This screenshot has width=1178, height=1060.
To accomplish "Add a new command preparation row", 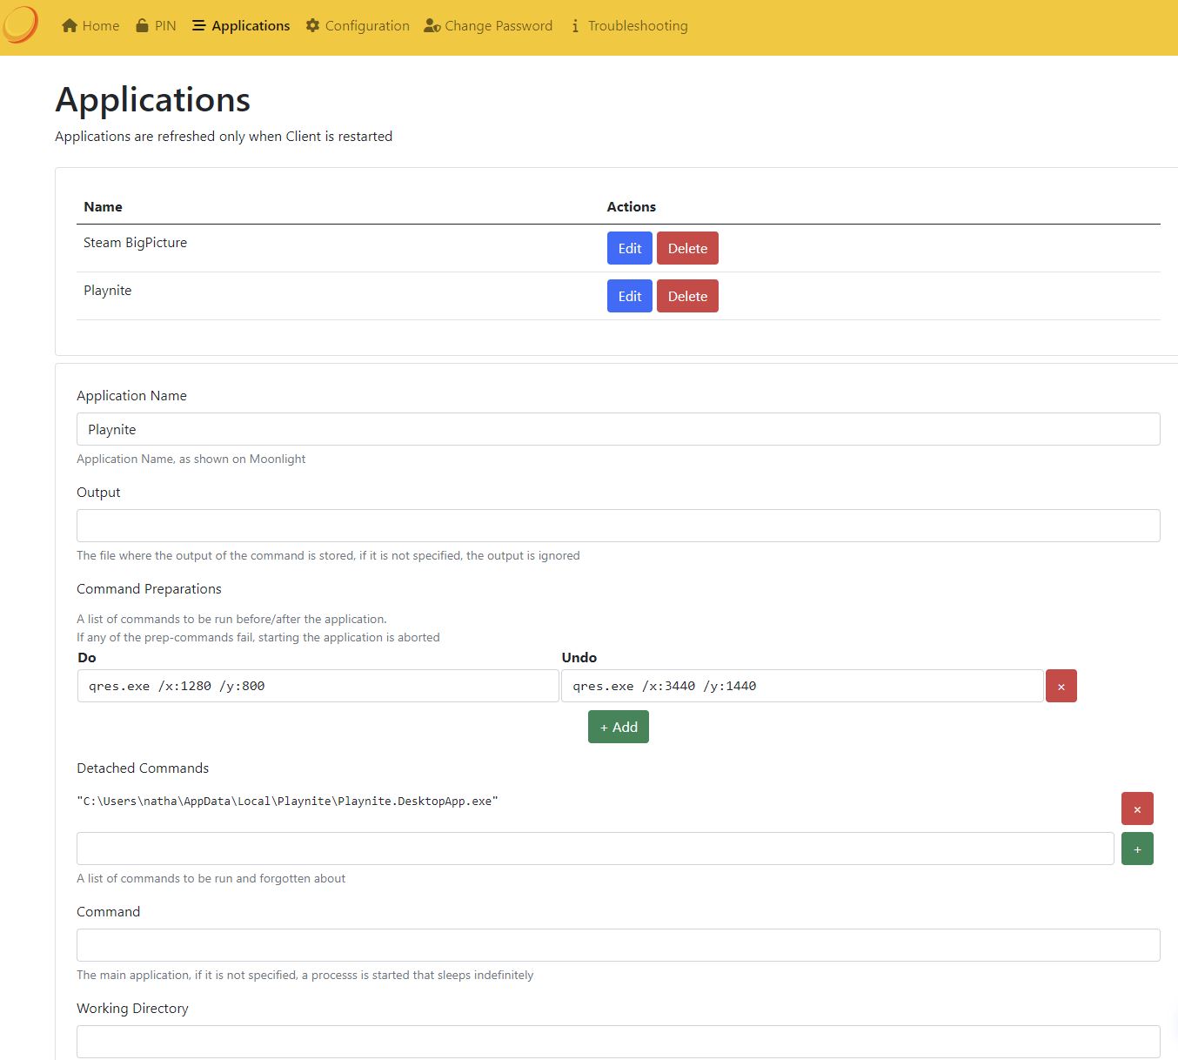I will 619,727.
